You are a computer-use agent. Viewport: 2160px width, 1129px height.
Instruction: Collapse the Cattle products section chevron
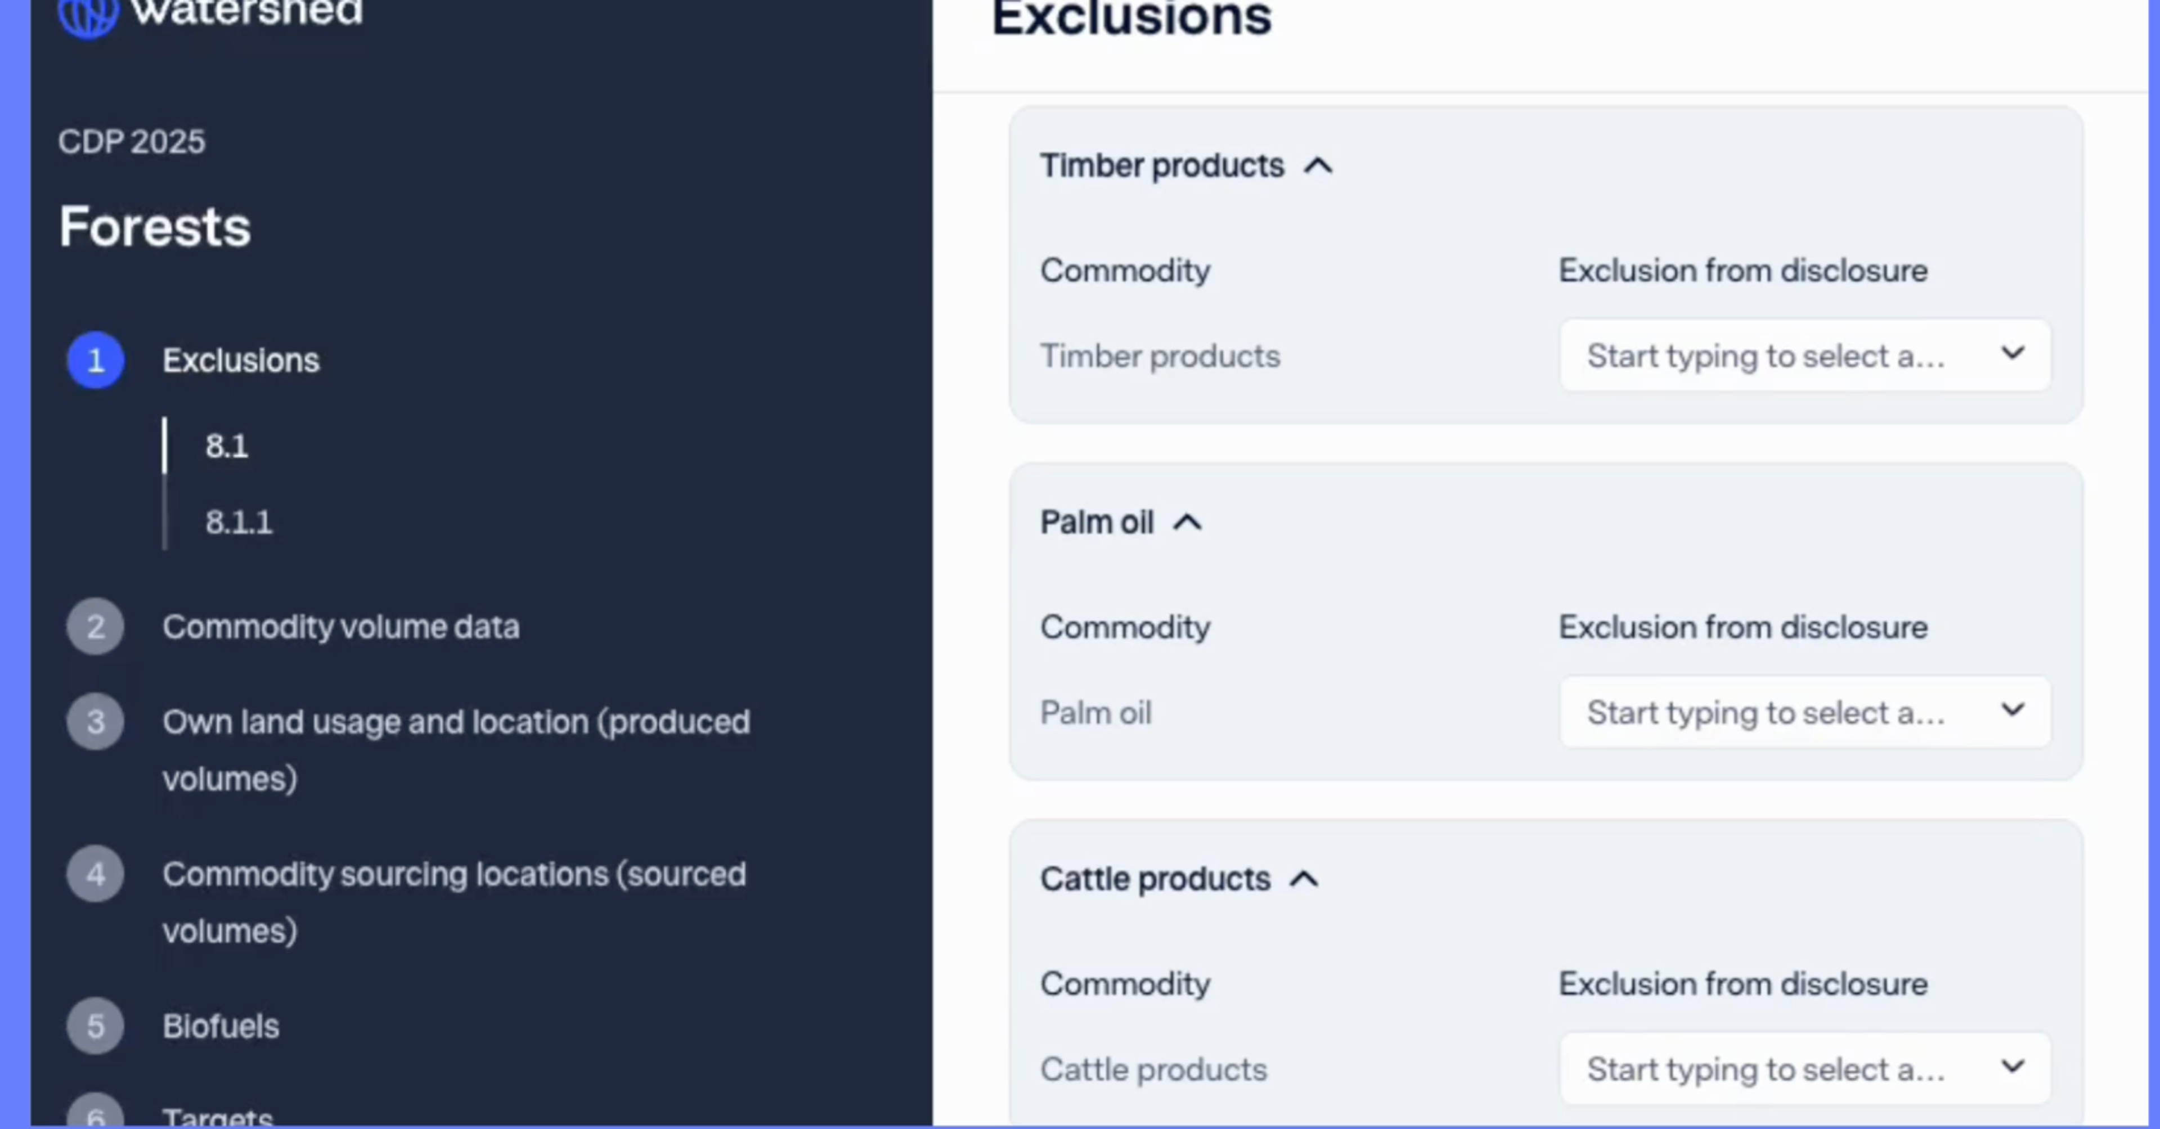(1304, 879)
